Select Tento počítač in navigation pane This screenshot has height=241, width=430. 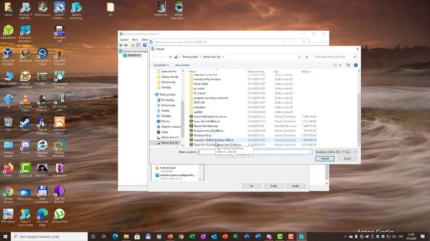coord(165,94)
